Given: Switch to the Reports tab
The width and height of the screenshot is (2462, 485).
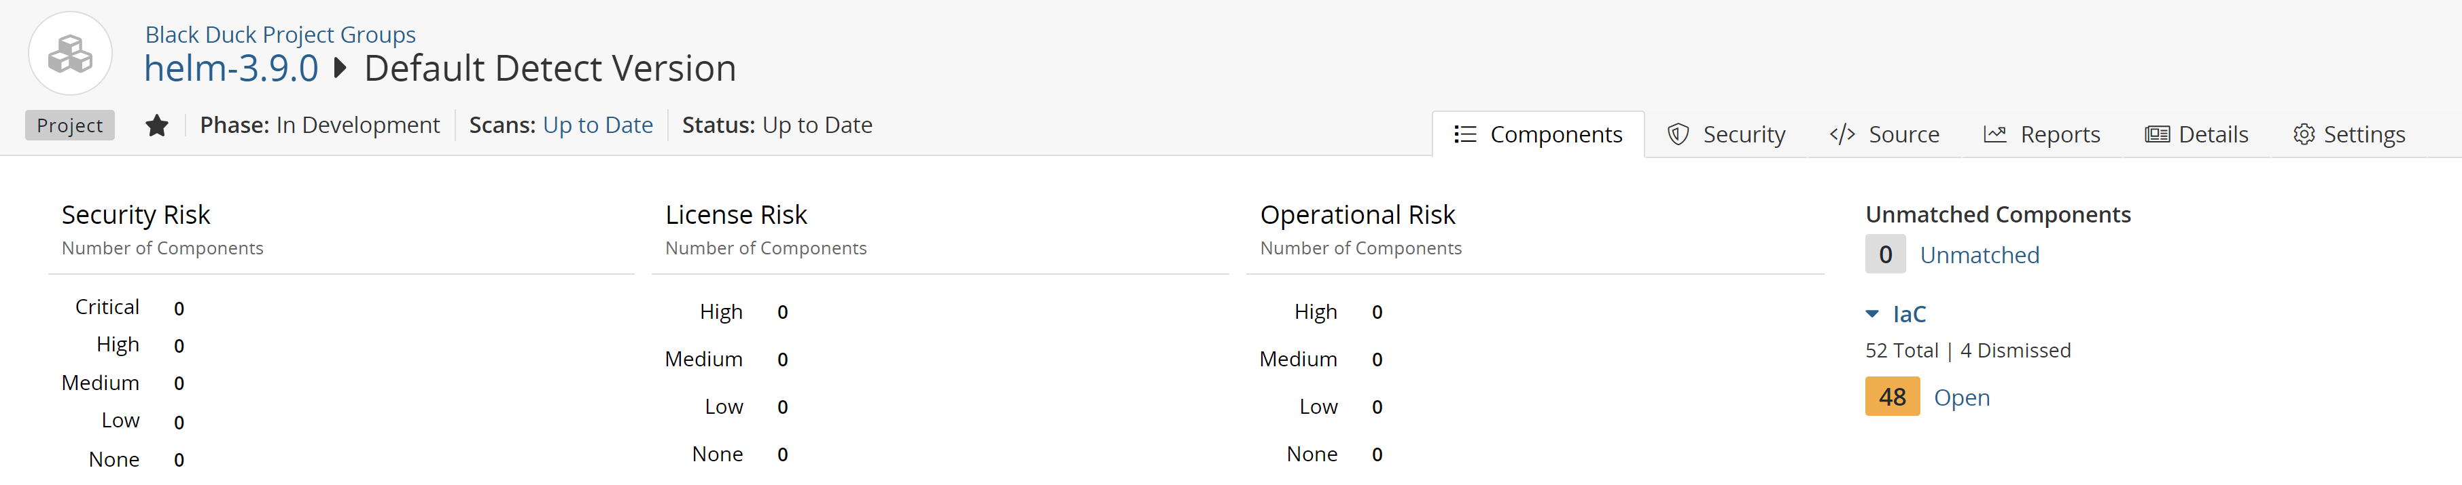Looking at the screenshot, I should click(x=2041, y=134).
